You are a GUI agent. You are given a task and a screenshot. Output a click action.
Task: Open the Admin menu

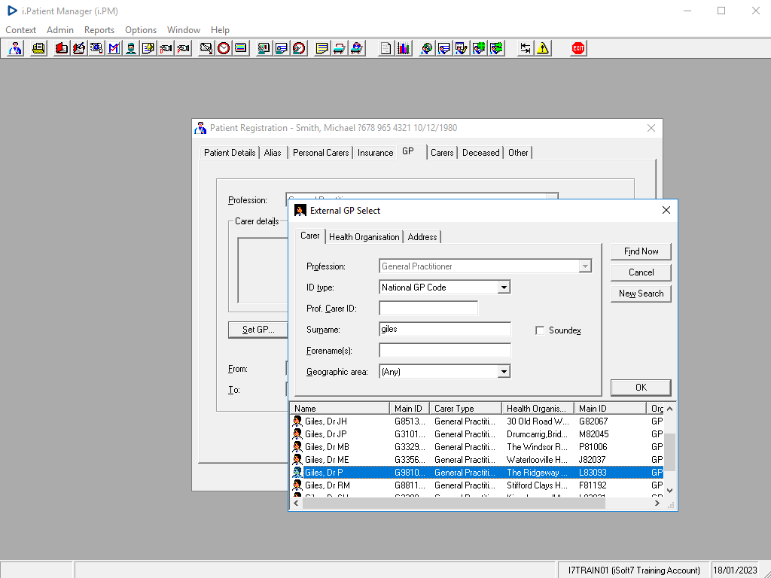tap(60, 30)
